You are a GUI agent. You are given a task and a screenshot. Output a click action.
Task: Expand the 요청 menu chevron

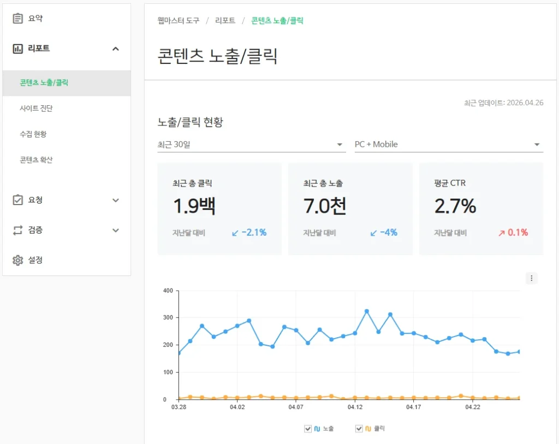coord(115,200)
